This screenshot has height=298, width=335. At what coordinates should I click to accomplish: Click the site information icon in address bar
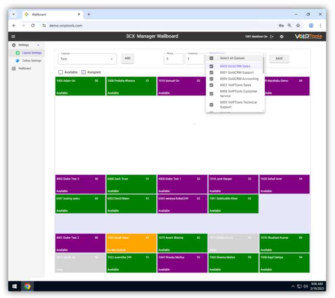[x=44, y=25]
